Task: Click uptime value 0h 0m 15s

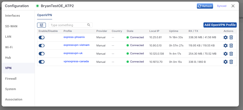Action: pos(175,62)
